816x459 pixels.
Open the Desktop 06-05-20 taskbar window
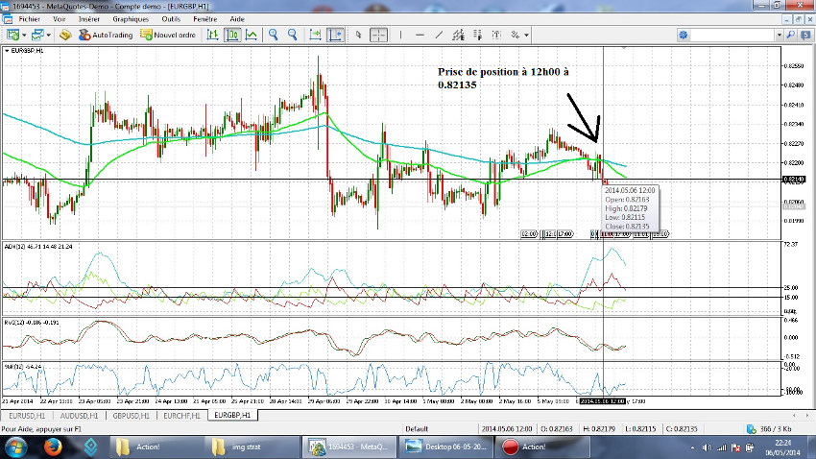coord(445,447)
